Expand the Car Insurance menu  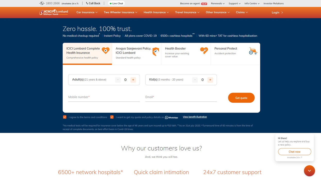[87, 12]
